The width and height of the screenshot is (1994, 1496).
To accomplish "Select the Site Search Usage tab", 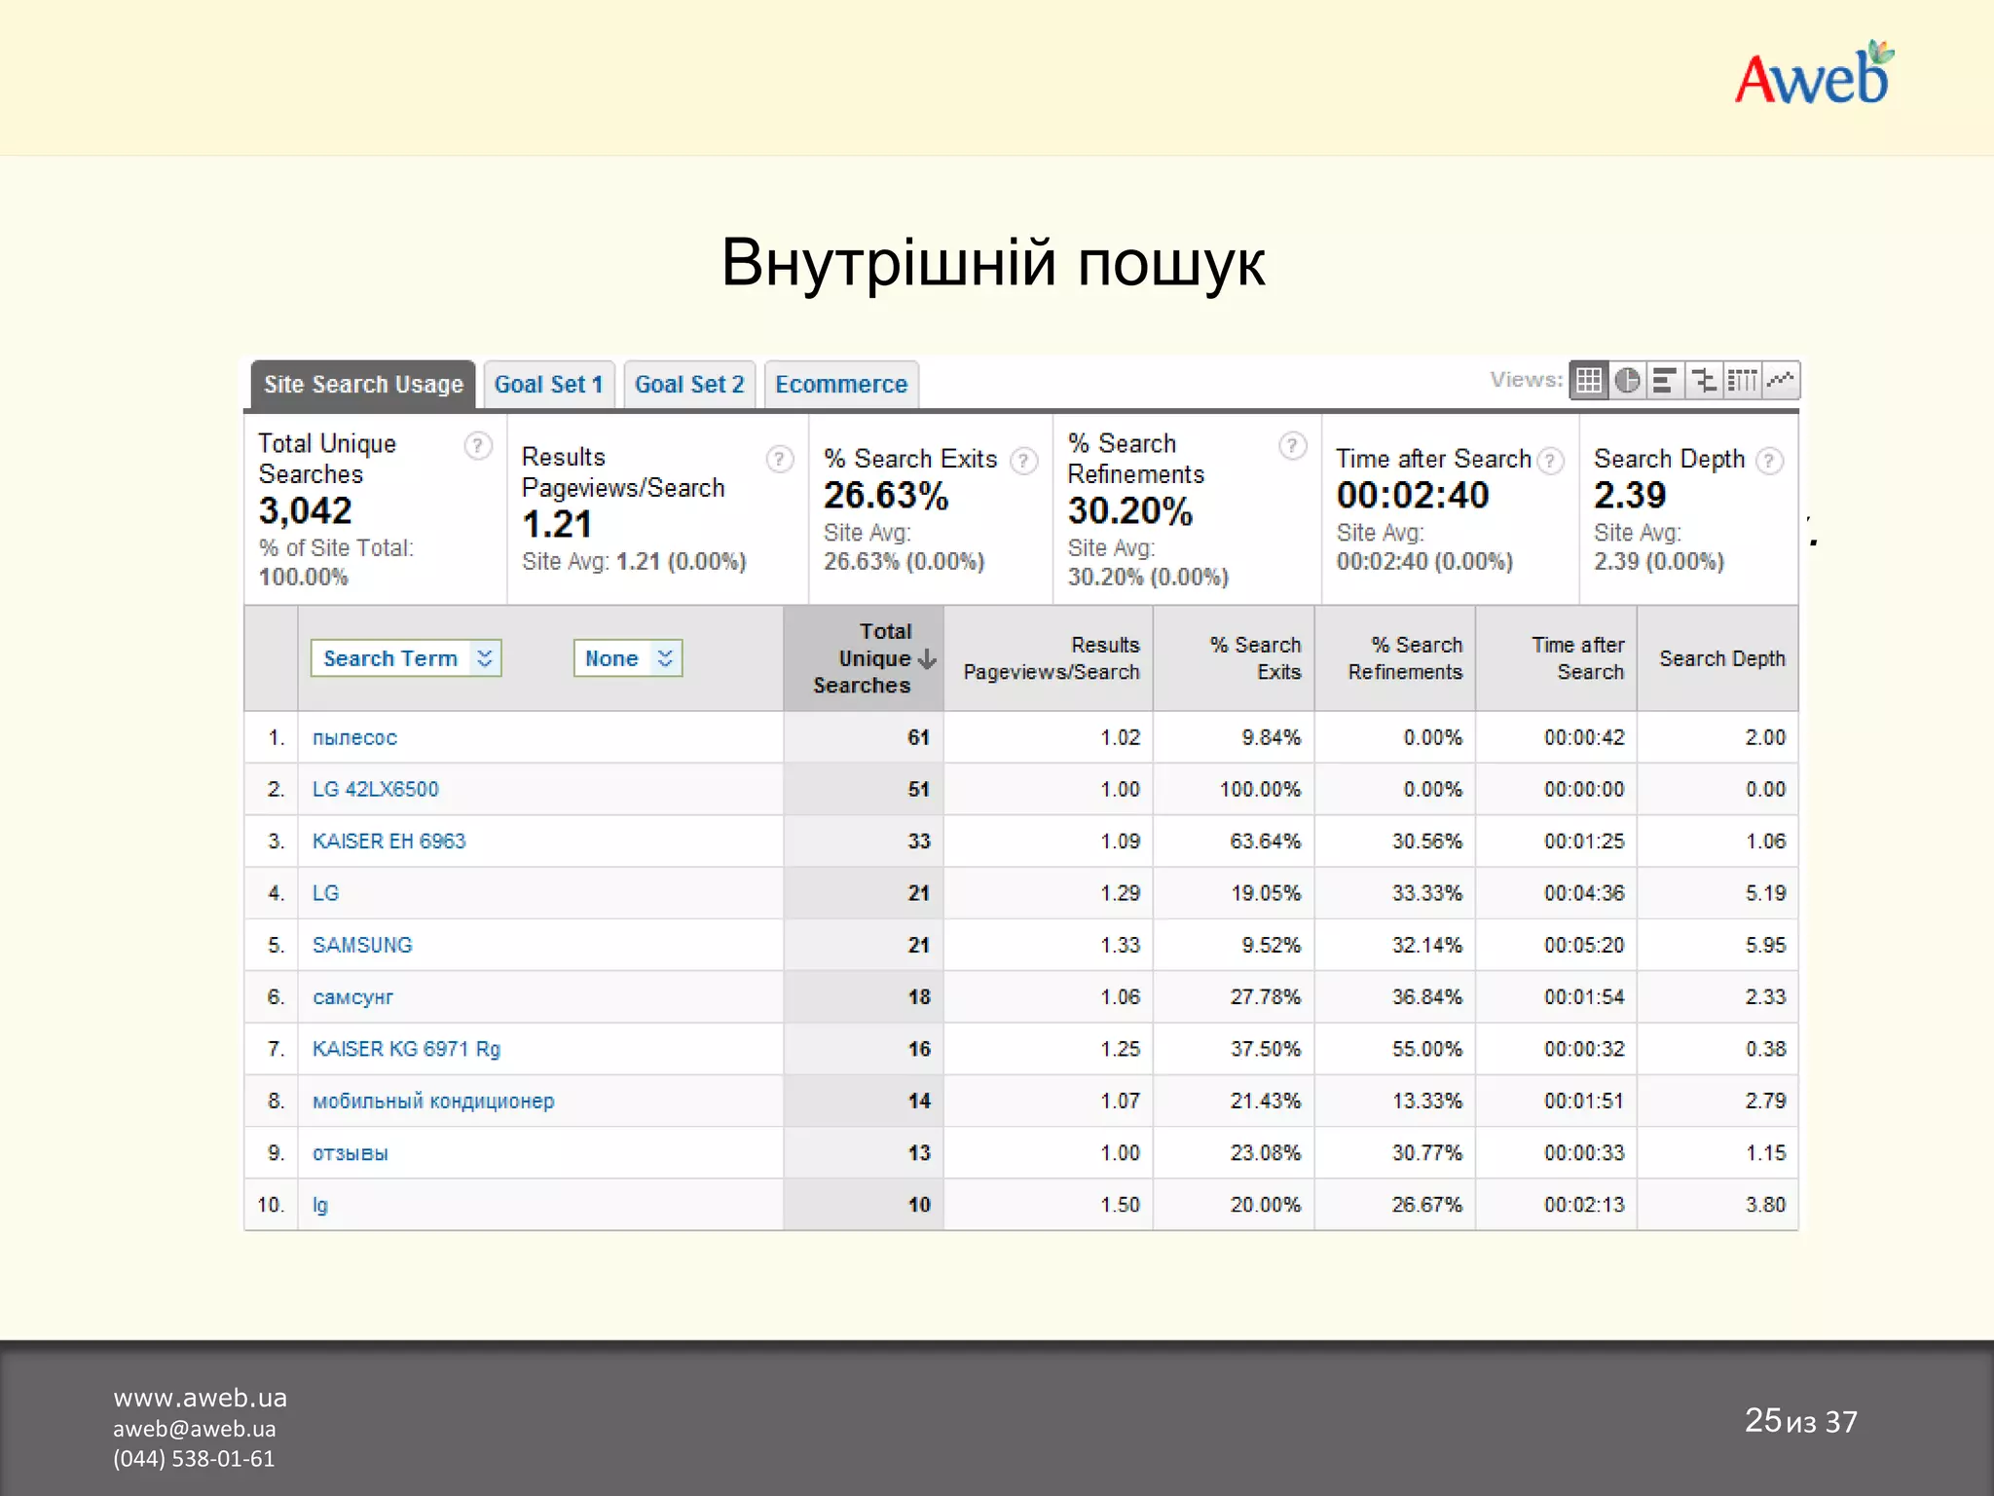I will click(x=363, y=385).
